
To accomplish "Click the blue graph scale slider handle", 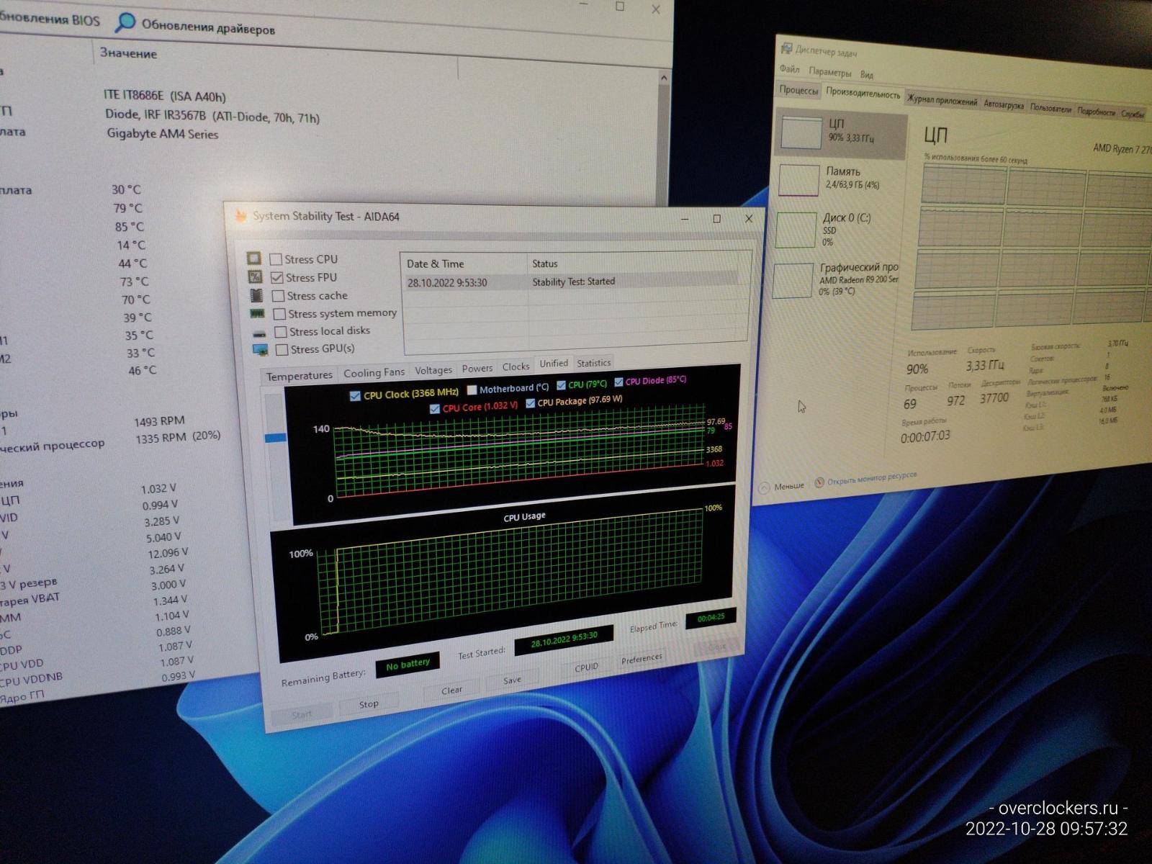I will pyautogui.click(x=276, y=437).
